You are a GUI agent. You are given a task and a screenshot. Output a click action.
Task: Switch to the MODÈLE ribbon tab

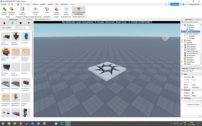(43, 4)
